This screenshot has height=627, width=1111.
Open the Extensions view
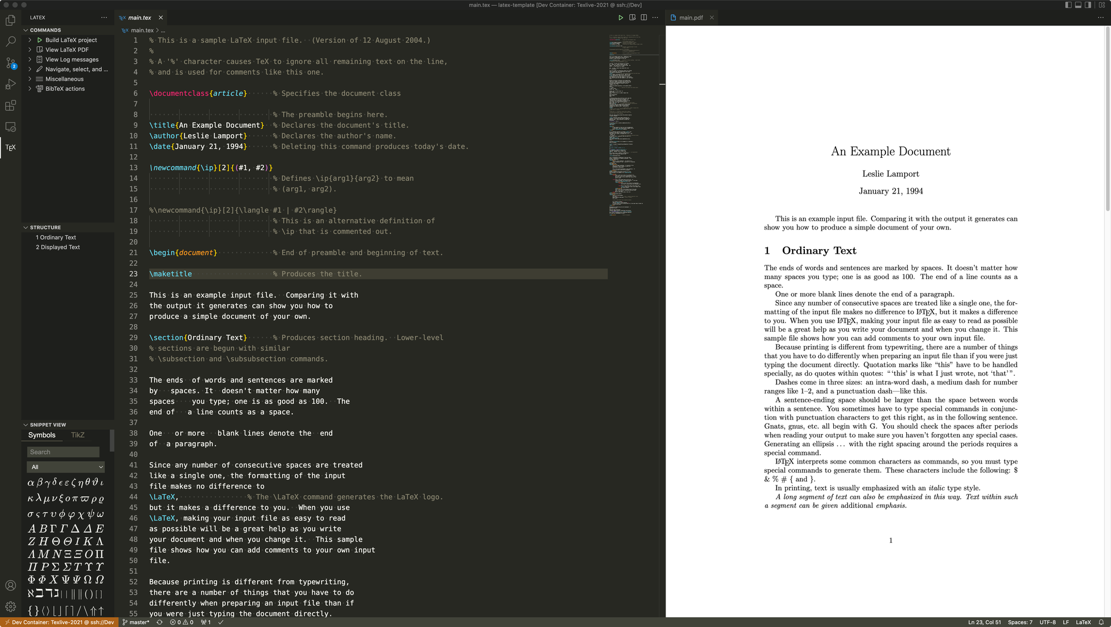coord(10,106)
